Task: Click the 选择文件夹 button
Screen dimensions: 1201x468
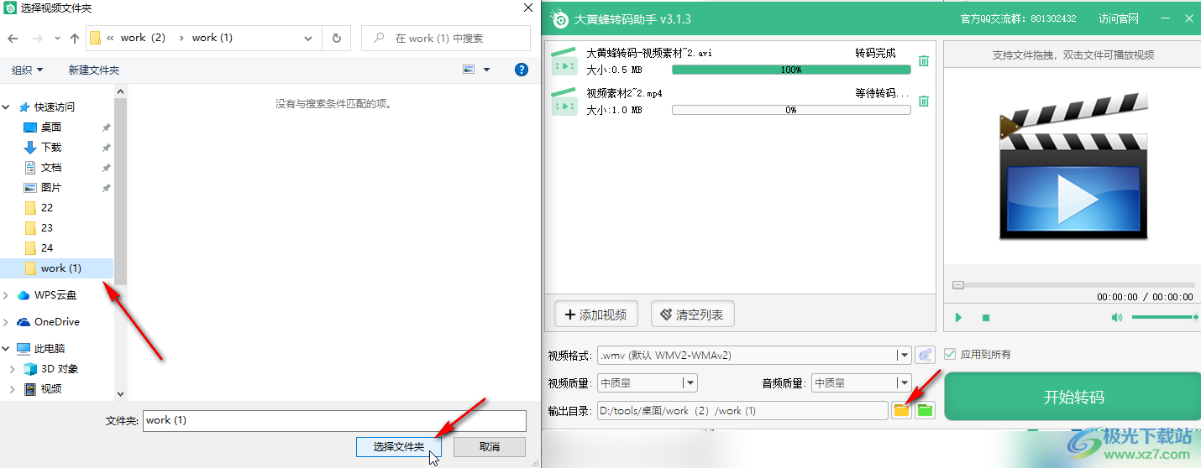Action: pos(399,447)
